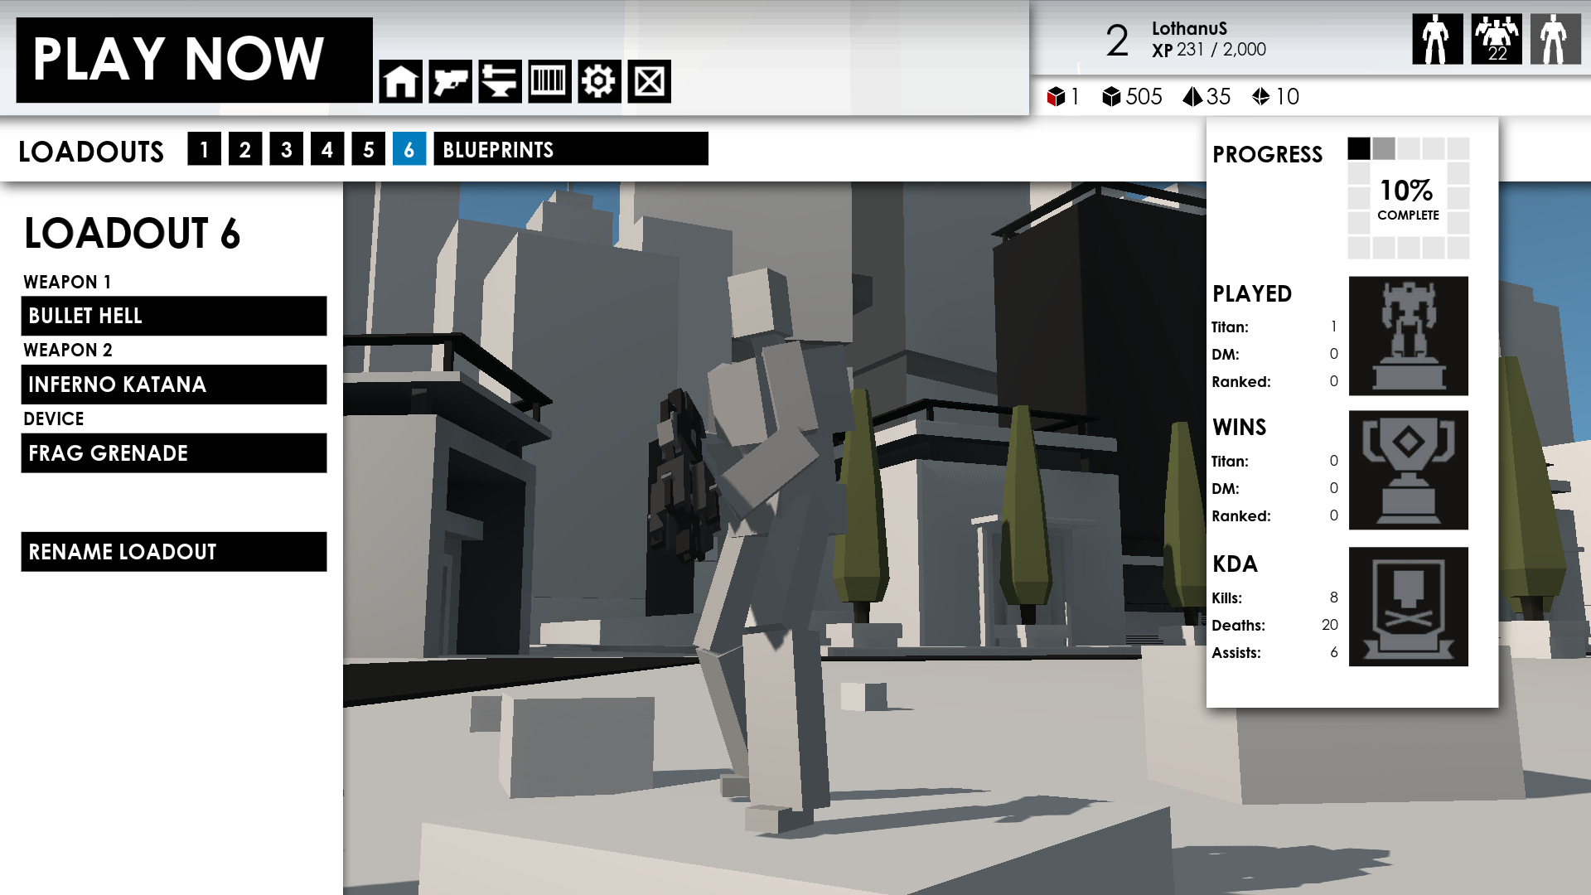Change Weapon 2 Inferno Katana selector
This screenshot has height=895, width=1591.
coord(173,385)
